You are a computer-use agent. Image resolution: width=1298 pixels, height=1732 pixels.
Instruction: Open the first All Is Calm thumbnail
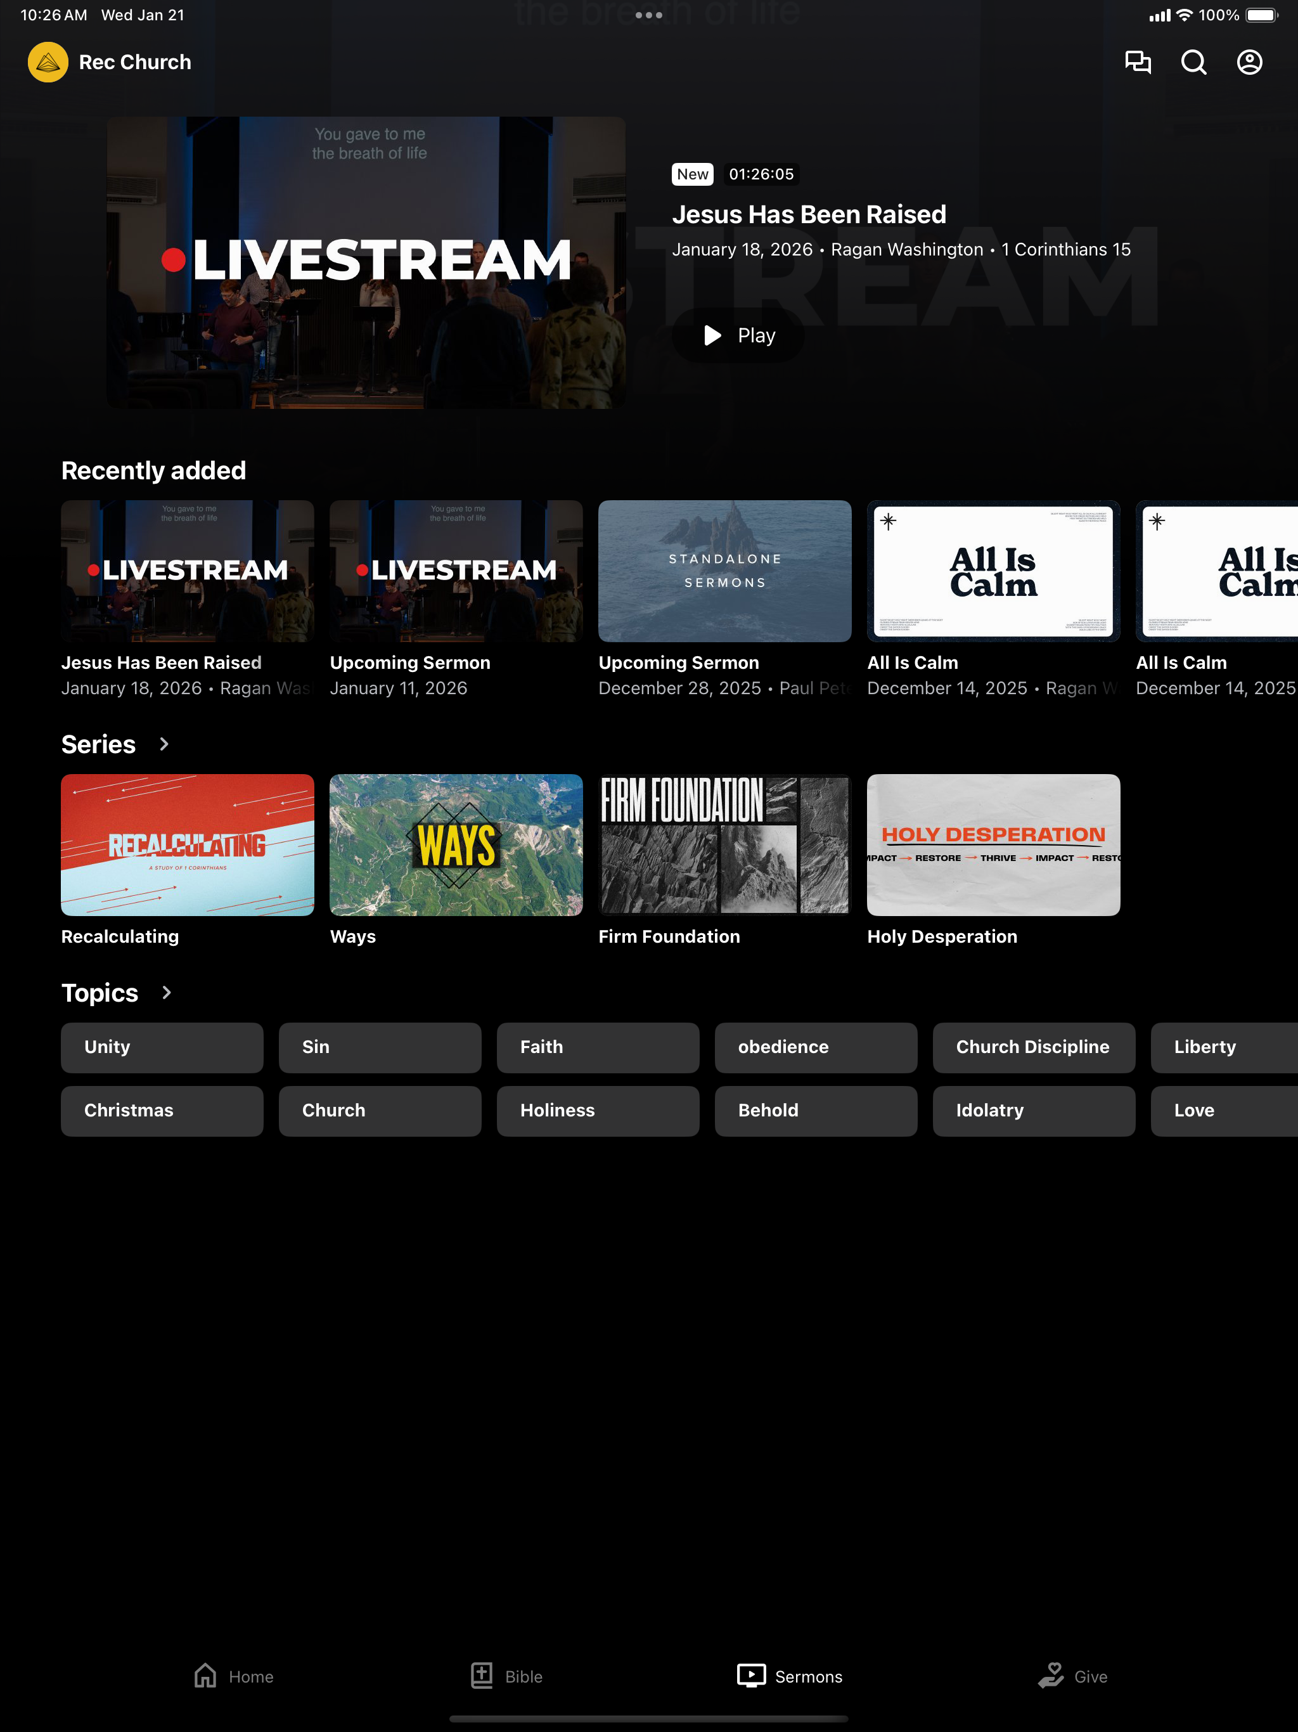pyautogui.click(x=993, y=571)
